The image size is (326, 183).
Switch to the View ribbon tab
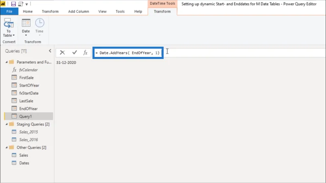[102, 11]
